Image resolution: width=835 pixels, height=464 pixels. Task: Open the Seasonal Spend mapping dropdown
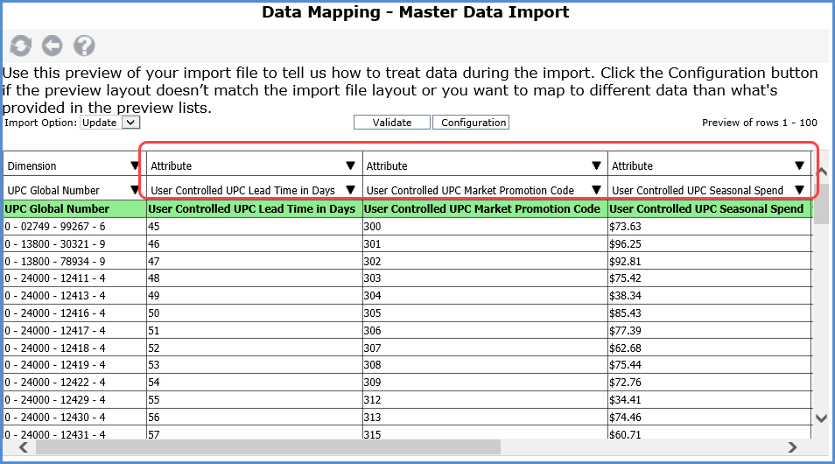799,190
